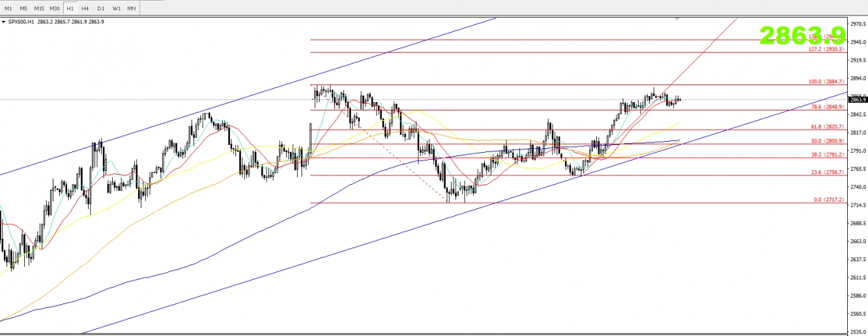Click the black current price tag 2863.9
This screenshot has width=868, height=336.
[x=858, y=99]
